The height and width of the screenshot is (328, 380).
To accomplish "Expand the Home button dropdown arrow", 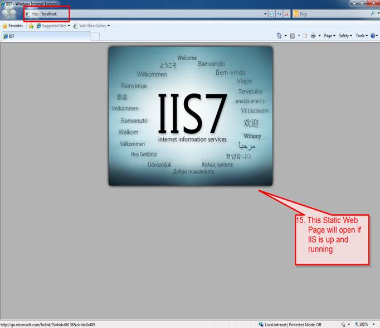I will coord(285,36).
